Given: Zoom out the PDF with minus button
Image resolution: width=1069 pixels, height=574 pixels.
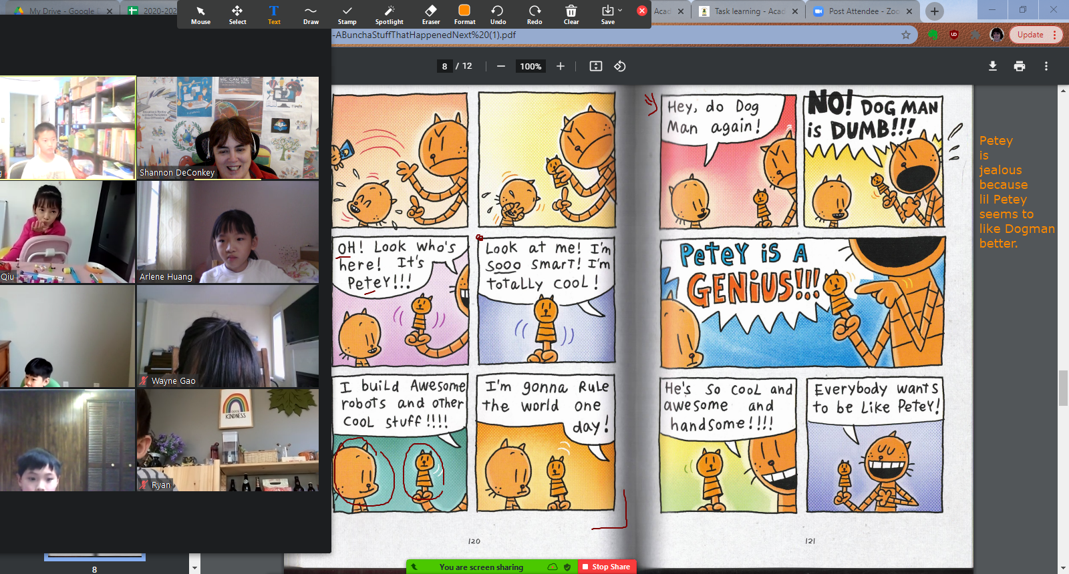Looking at the screenshot, I should pyautogui.click(x=501, y=66).
